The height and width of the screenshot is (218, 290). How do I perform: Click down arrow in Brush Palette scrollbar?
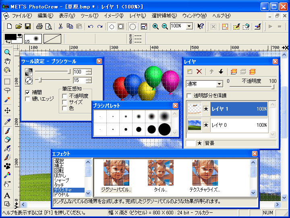(x=174, y=132)
